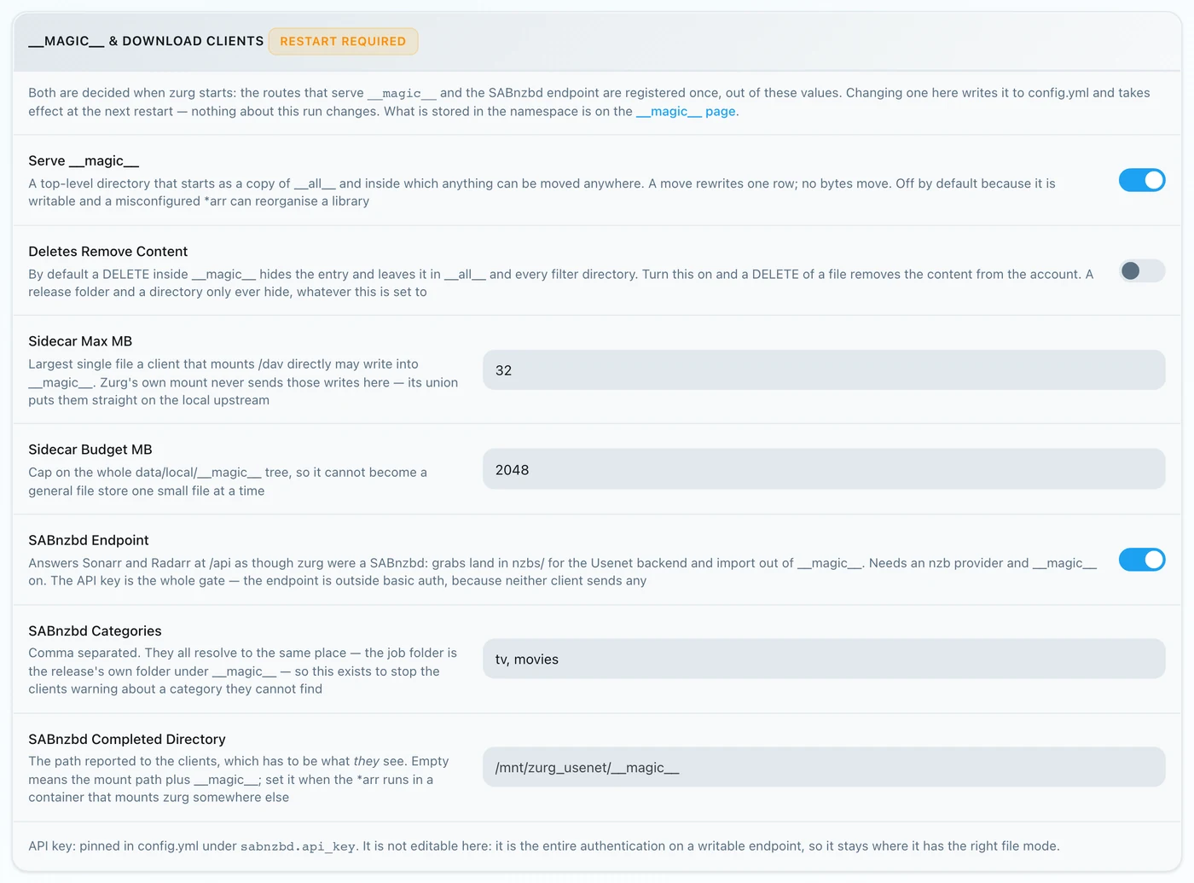Click the description starting 'By default a DELETE'
1194x883 pixels.
pyautogui.click(x=560, y=282)
